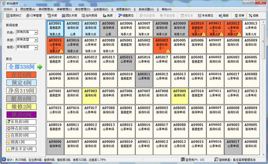268x164 pixels.
Task: Click the 刷新 refresh icon
Action: pos(223,16)
